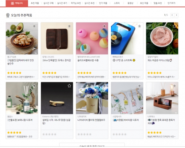Star the car herbarium diffuser product
This screenshot has height=148, width=185.
click(139, 86)
